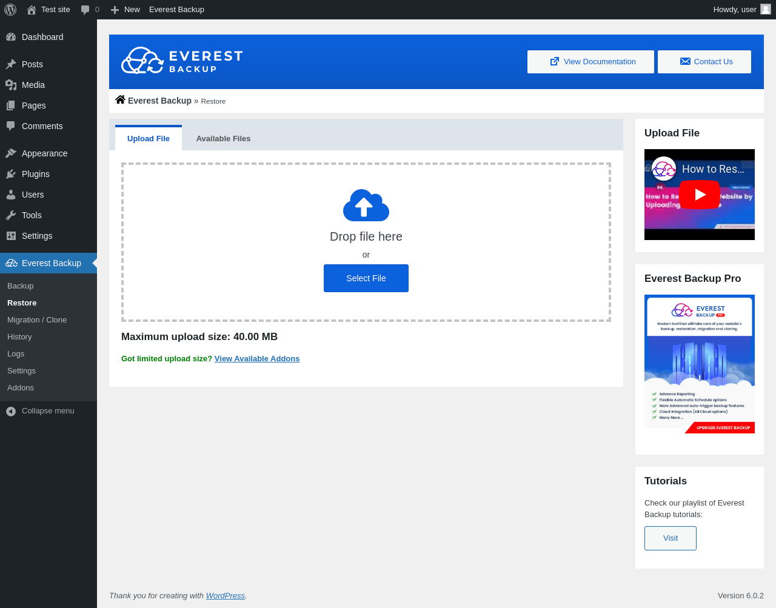Image resolution: width=776 pixels, height=608 pixels.
Task: Click the Contact Us button
Action: click(704, 62)
